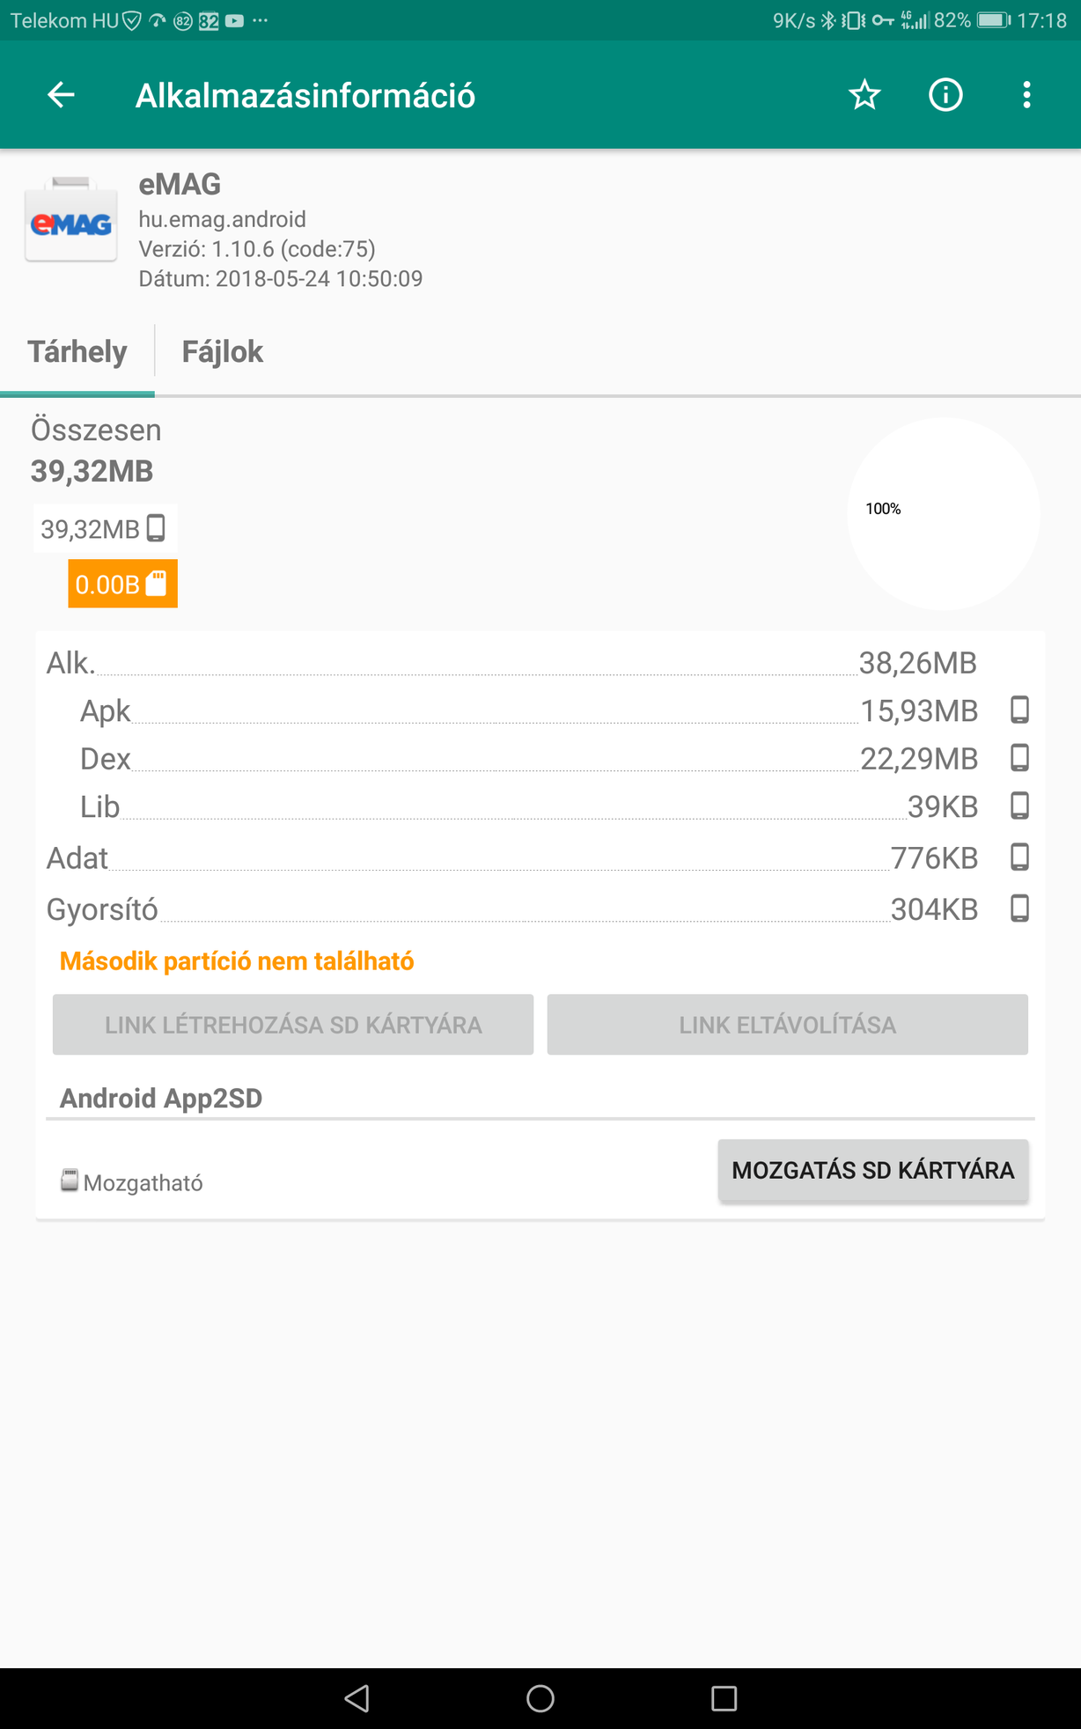Click Mozgatás SD kártyára button
The height and width of the screenshot is (1729, 1081).
[x=873, y=1170]
